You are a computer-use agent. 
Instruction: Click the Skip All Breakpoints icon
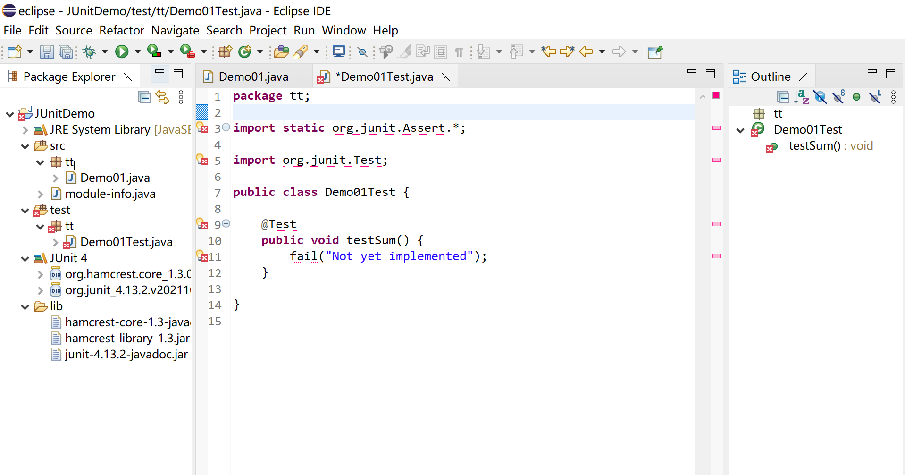(362, 51)
